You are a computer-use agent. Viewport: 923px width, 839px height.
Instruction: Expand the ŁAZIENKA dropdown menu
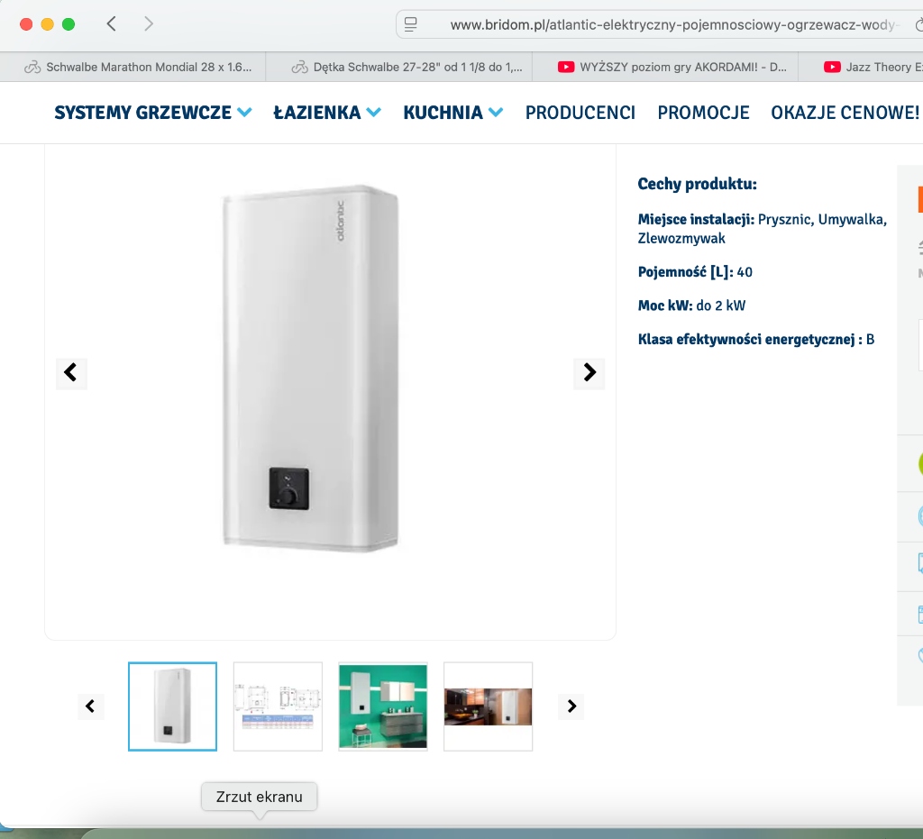(x=327, y=113)
